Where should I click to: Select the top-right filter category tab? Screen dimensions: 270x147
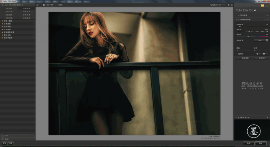[x=26, y=8]
